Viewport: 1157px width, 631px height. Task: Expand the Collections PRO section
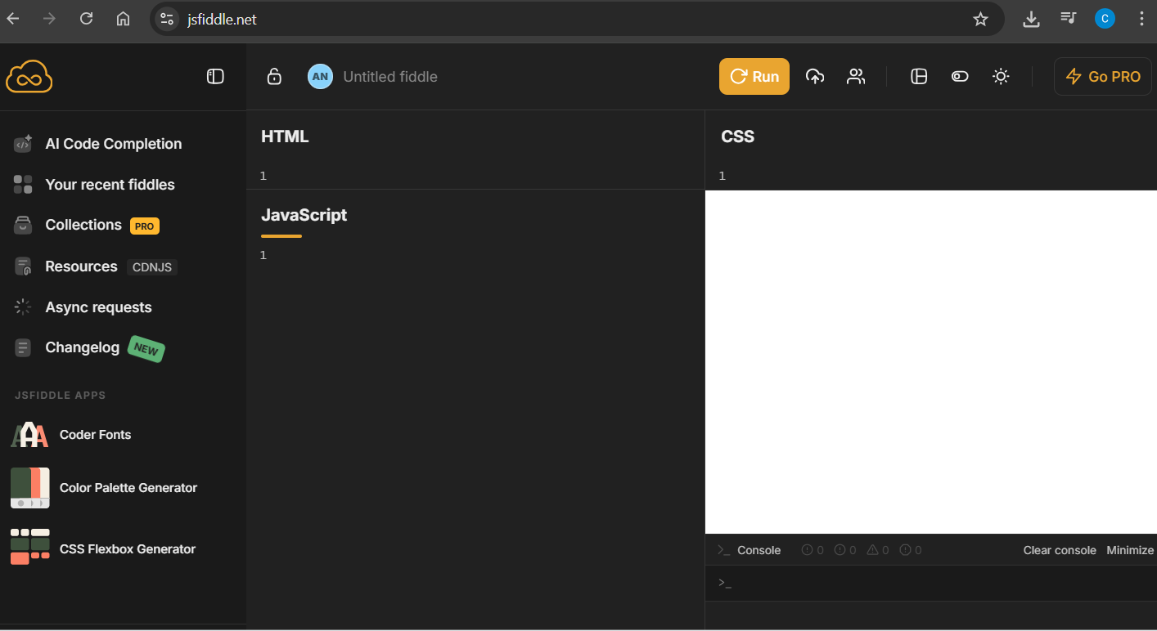[83, 224]
